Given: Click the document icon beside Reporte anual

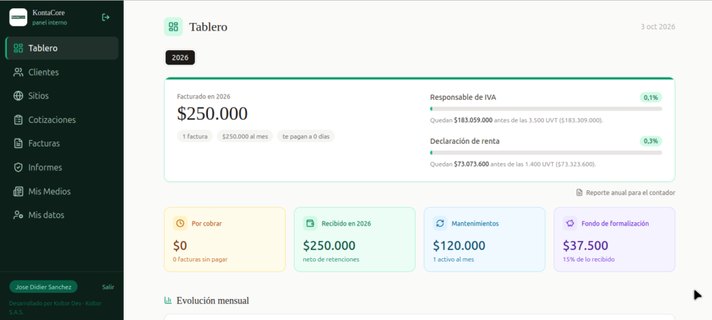Looking at the screenshot, I should [579, 193].
